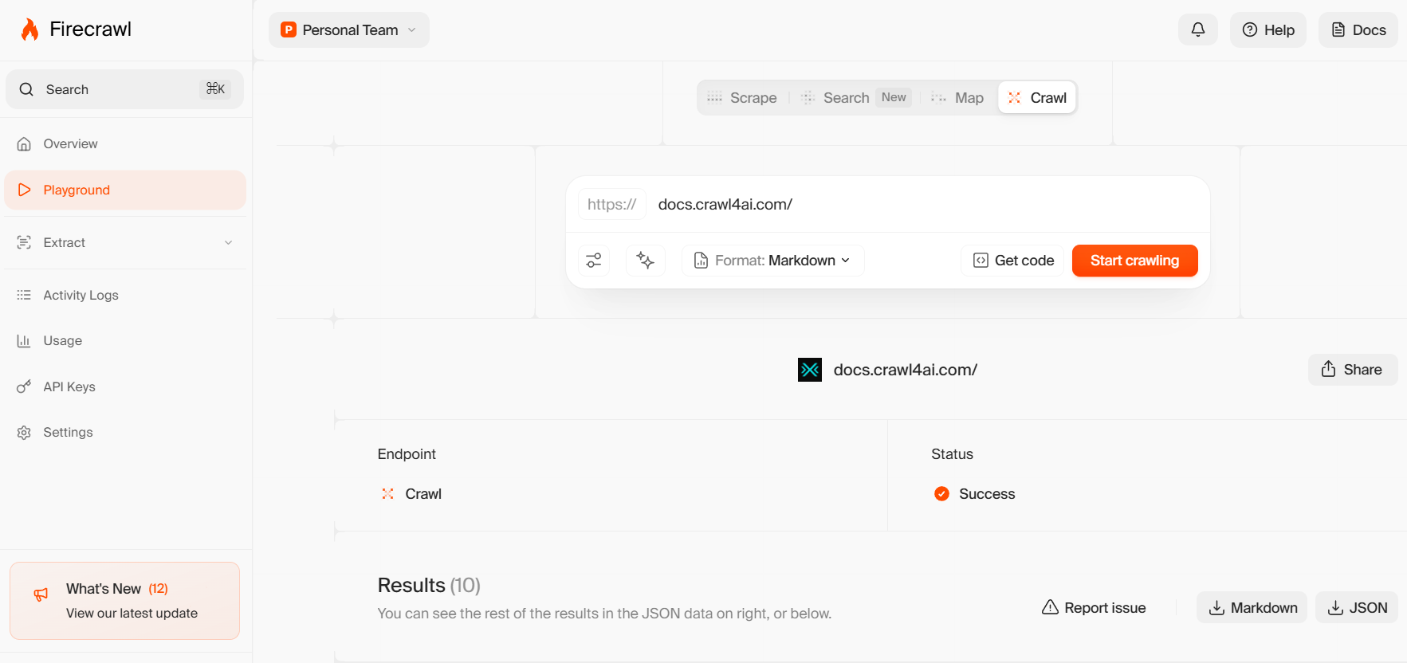Click the Firecrawl flame logo
The image size is (1407, 663).
(x=29, y=29)
